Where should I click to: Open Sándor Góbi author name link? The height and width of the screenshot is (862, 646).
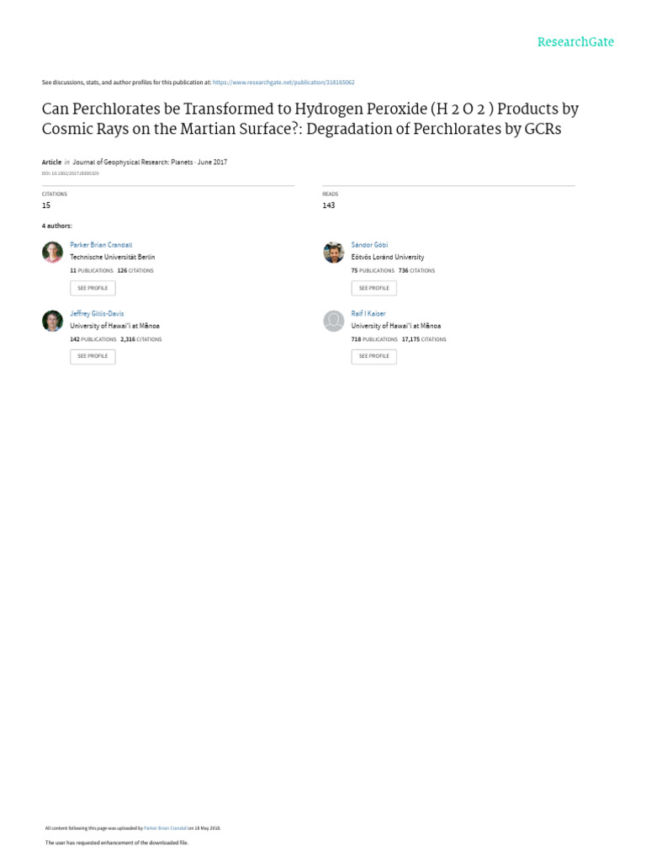tap(369, 244)
